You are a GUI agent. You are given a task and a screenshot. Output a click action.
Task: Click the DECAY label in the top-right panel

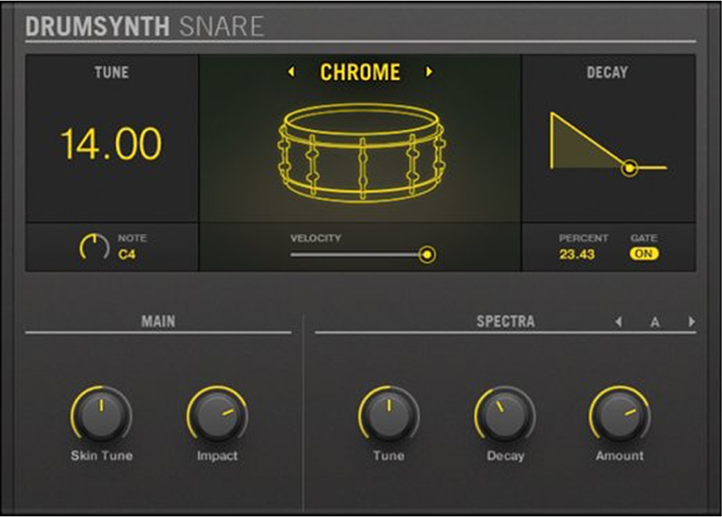(607, 72)
